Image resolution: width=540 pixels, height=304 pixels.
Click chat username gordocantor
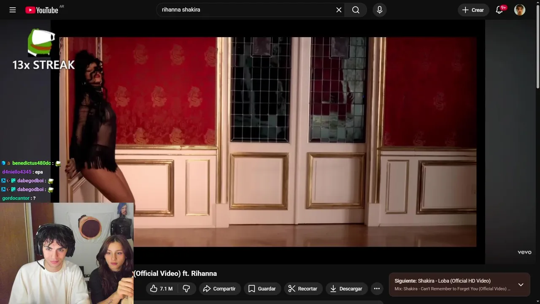click(x=16, y=198)
